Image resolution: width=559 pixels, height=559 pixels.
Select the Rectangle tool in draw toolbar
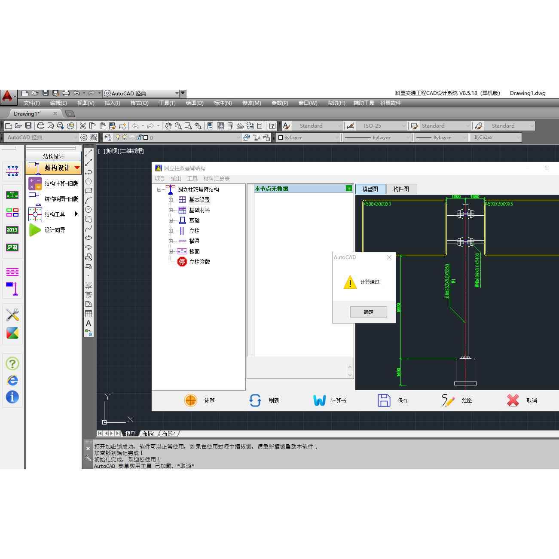(x=89, y=191)
